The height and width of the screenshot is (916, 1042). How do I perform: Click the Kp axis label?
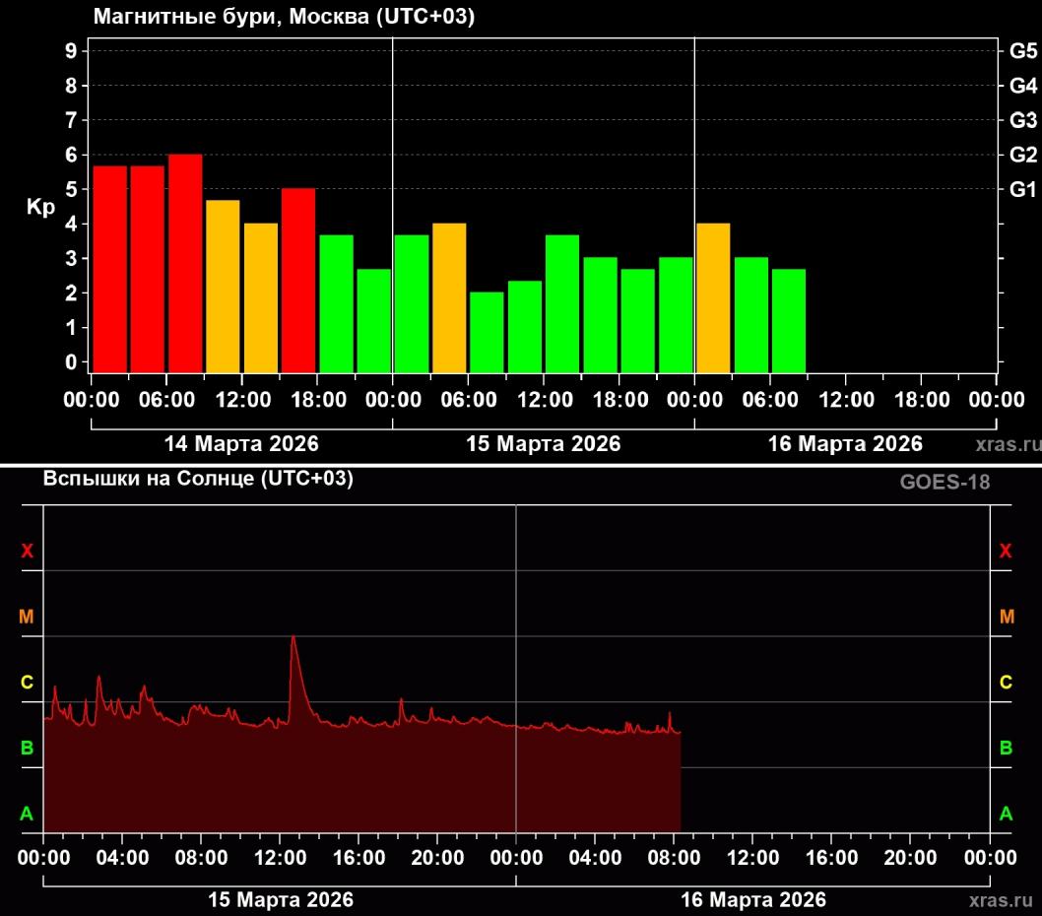[40, 208]
